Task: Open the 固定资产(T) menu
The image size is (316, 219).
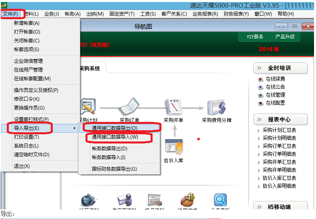Action: tap(122, 14)
